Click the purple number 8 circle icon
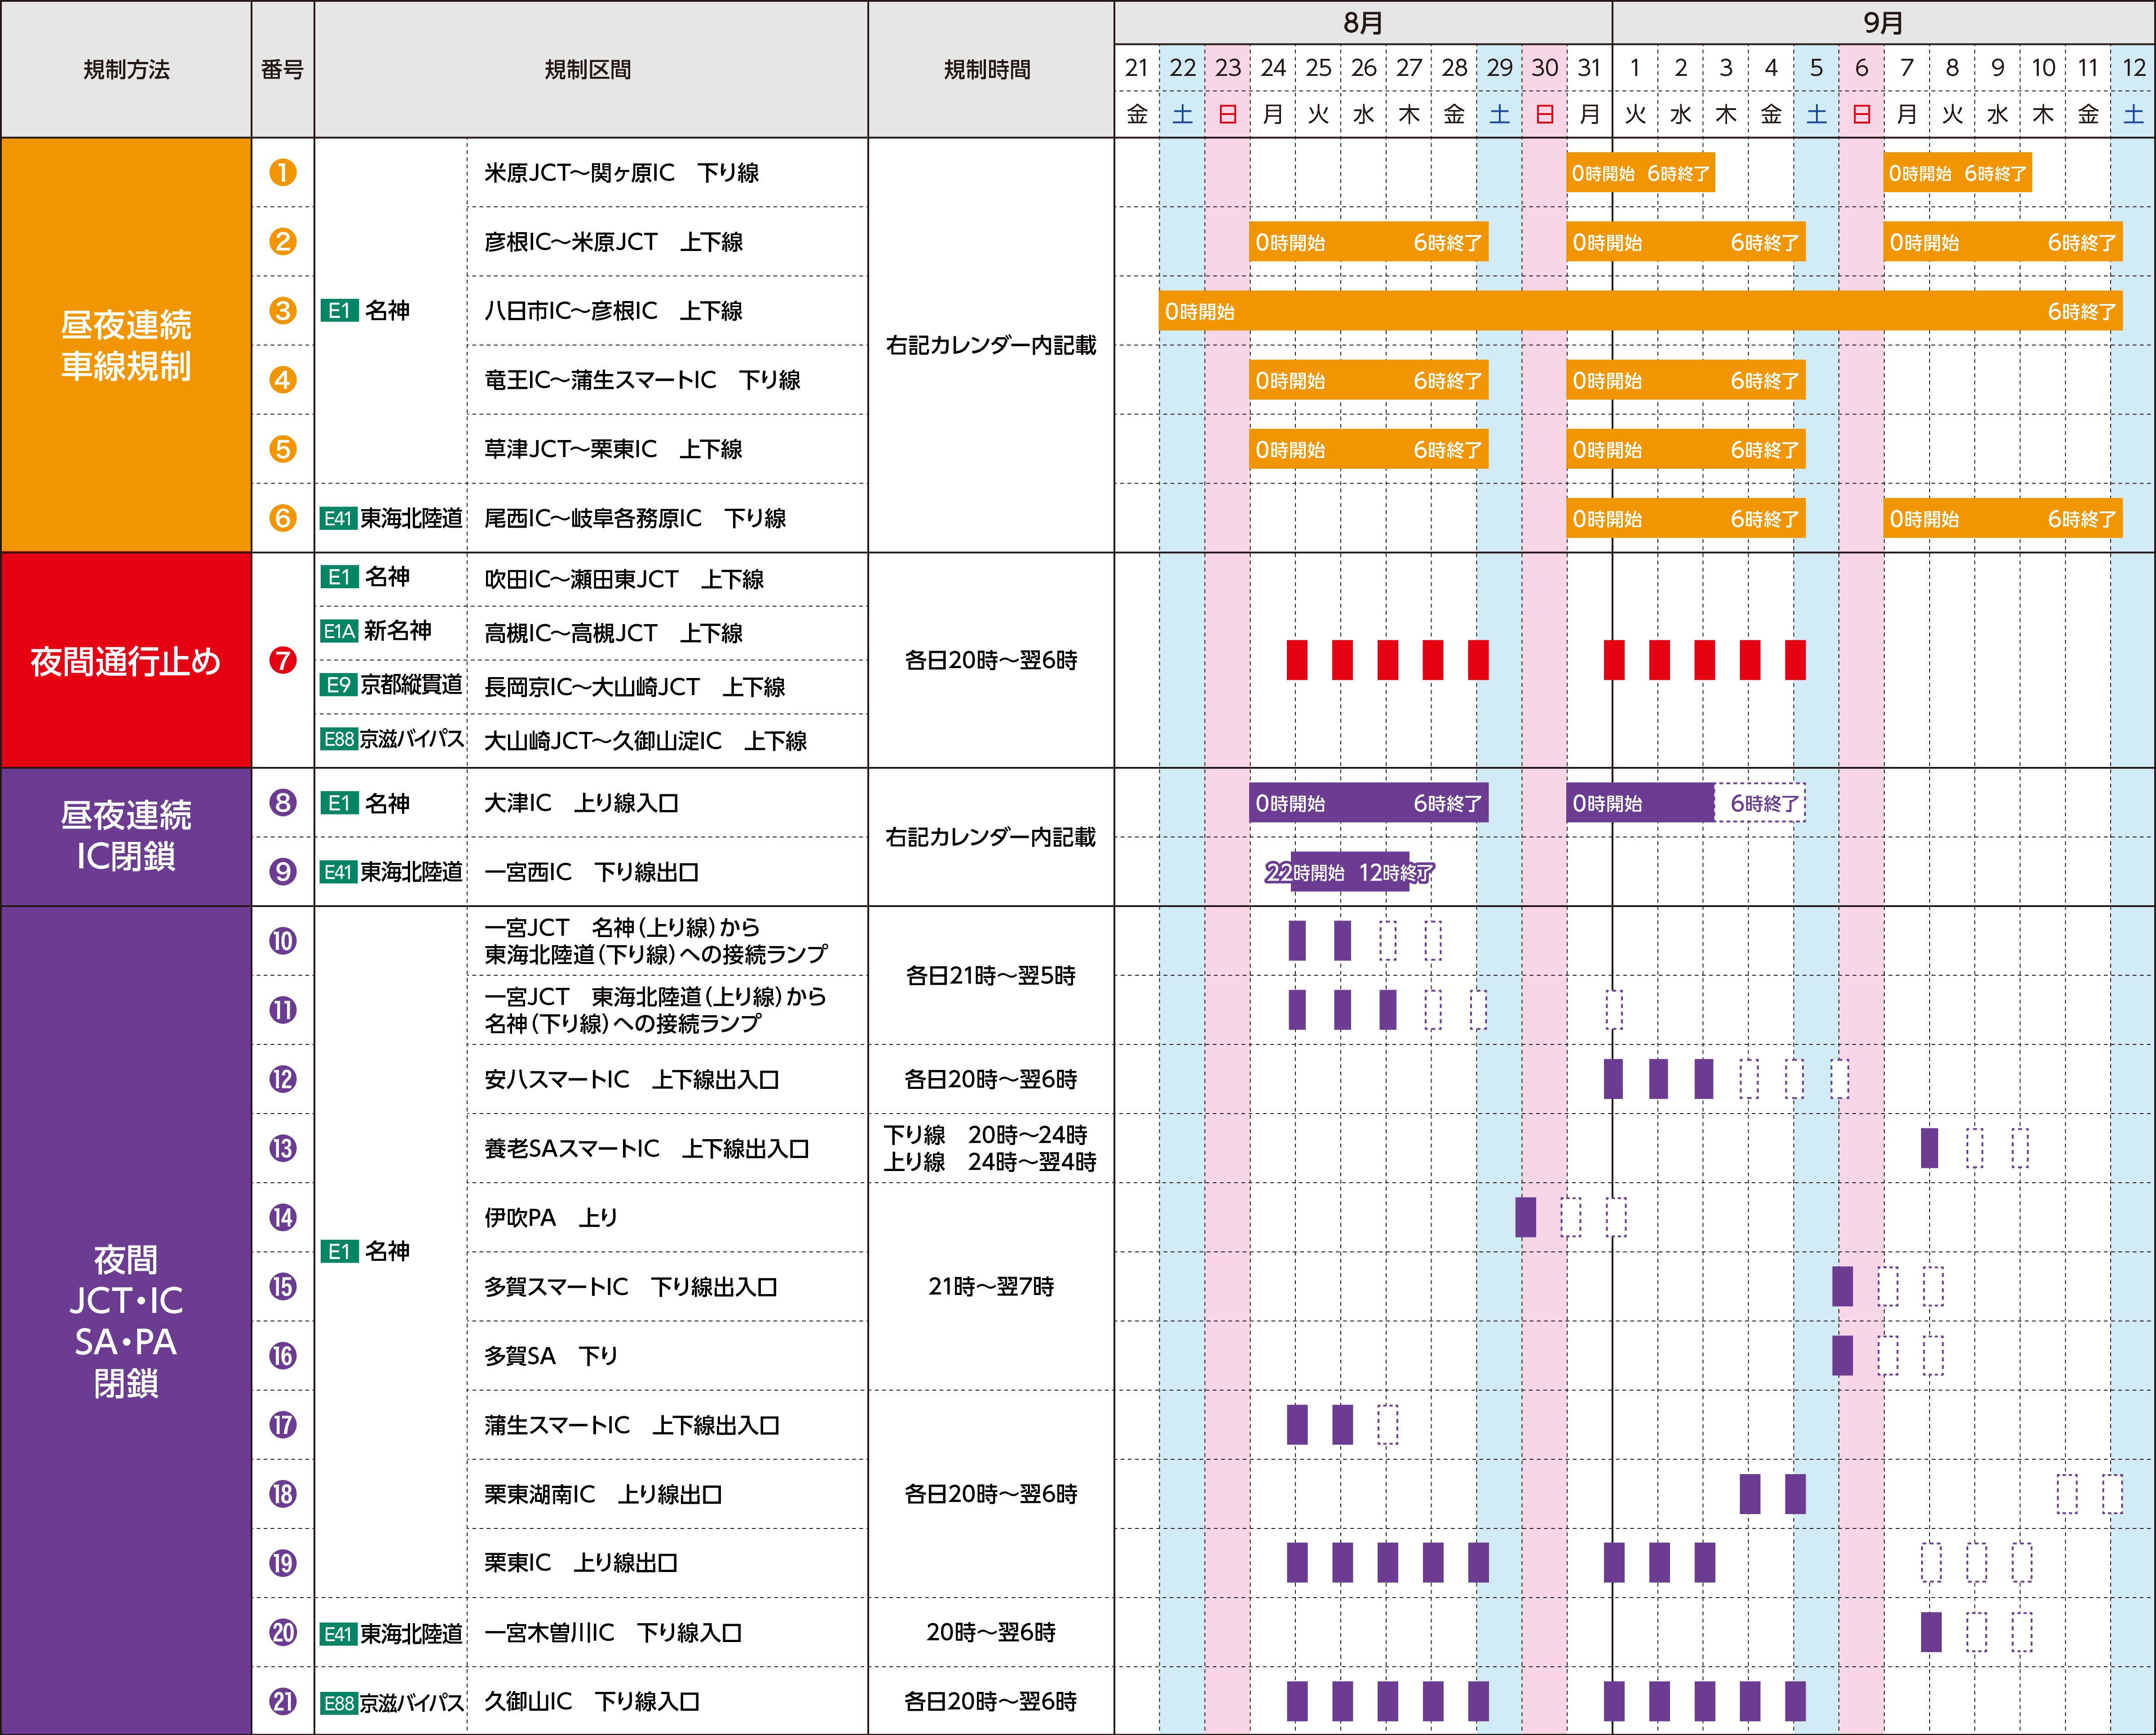The image size is (2156, 1735). coord(283,802)
